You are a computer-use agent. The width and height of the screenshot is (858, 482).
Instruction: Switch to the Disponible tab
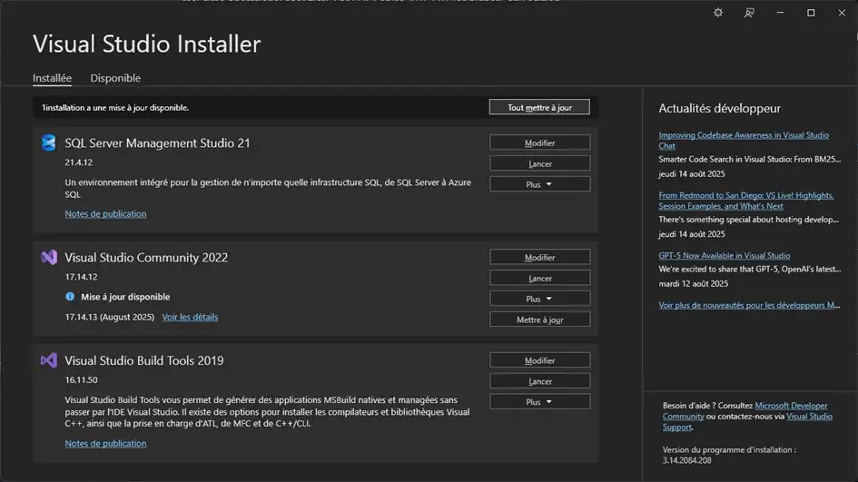pyautogui.click(x=115, y=78)
